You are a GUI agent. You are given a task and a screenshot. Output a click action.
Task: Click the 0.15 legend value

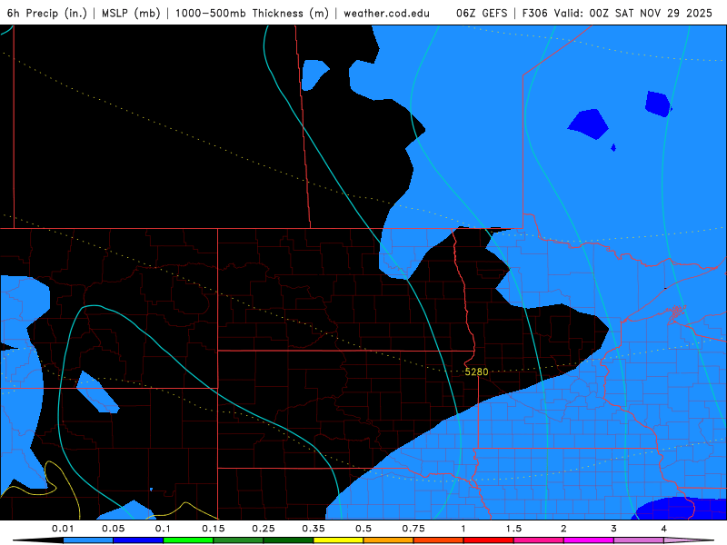pos(214,529)
